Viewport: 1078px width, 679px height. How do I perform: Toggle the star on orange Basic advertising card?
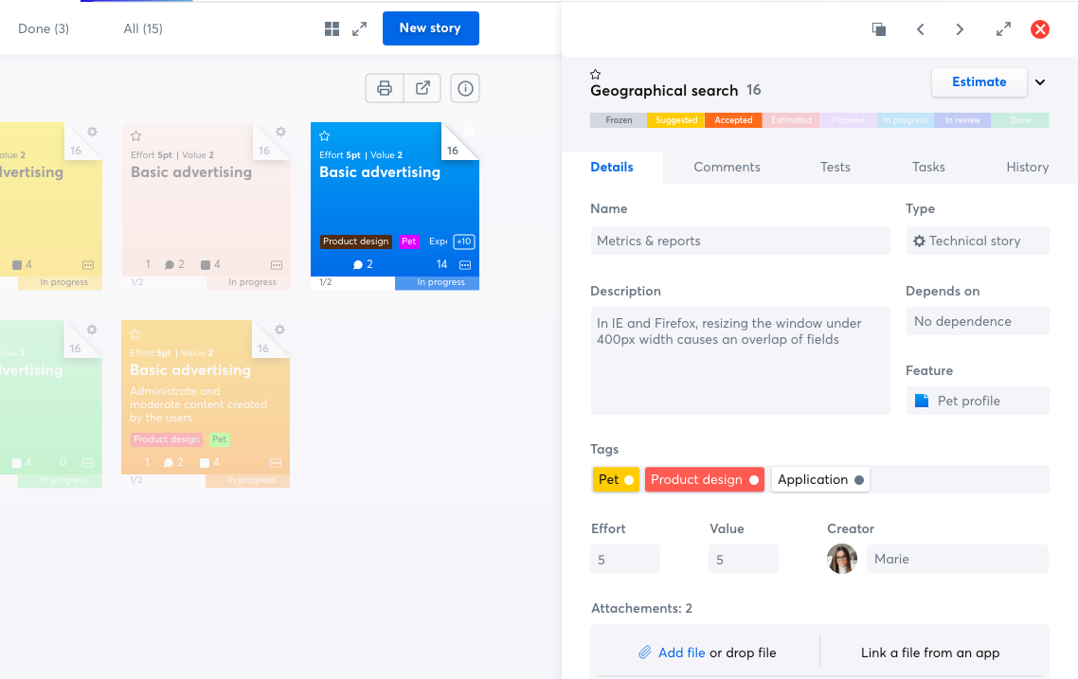click(135, 334)
